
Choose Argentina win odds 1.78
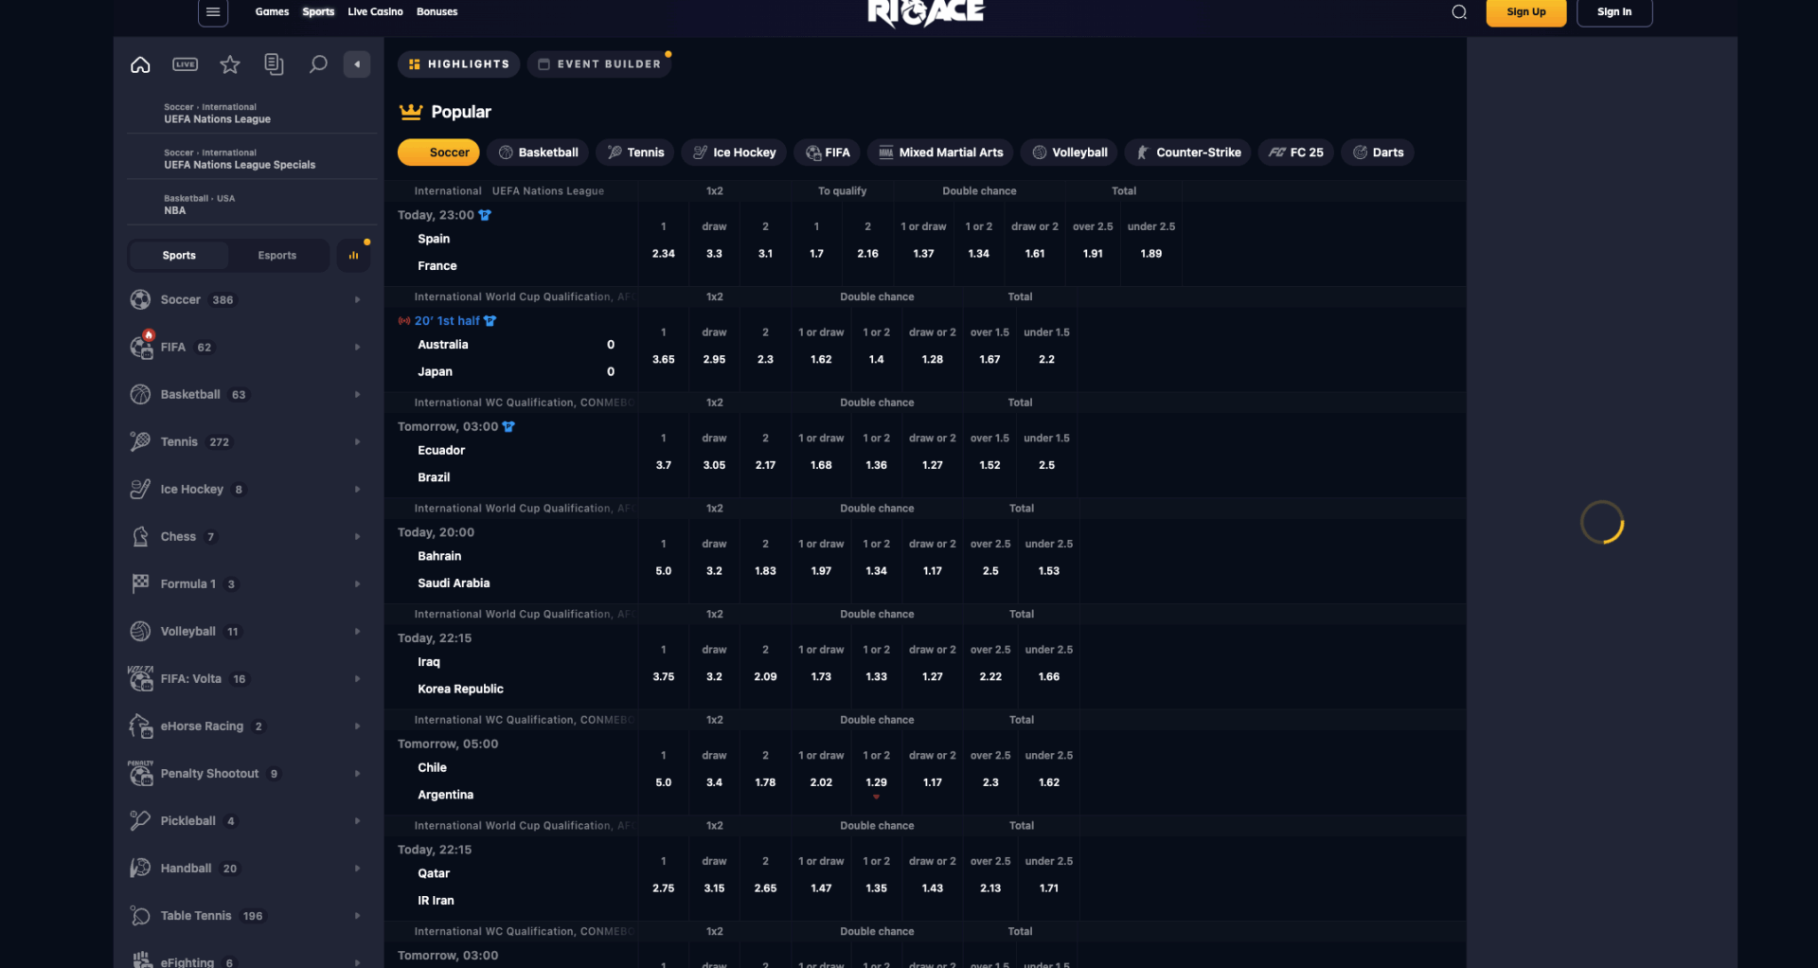(x=765, y=783)
